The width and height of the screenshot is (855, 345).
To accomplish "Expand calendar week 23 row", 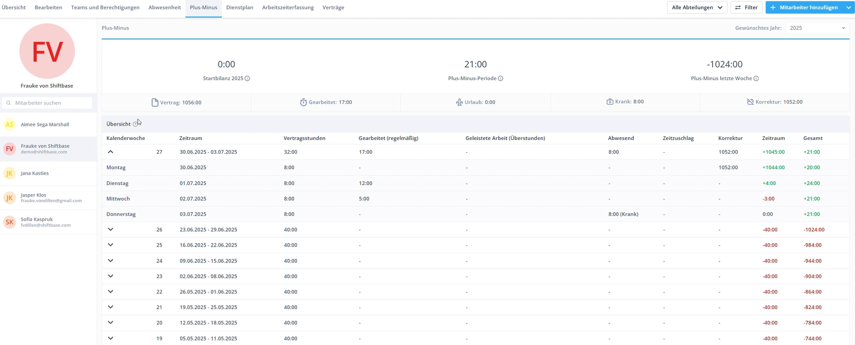I will 111,276.
